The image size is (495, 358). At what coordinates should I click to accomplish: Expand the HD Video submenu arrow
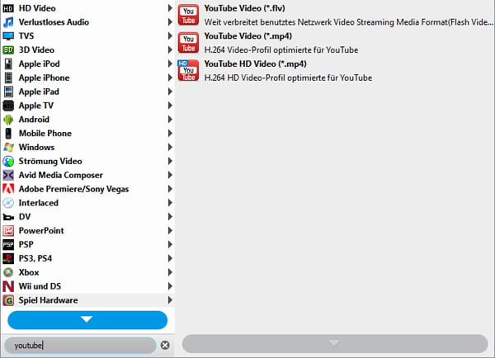[170, 8]
